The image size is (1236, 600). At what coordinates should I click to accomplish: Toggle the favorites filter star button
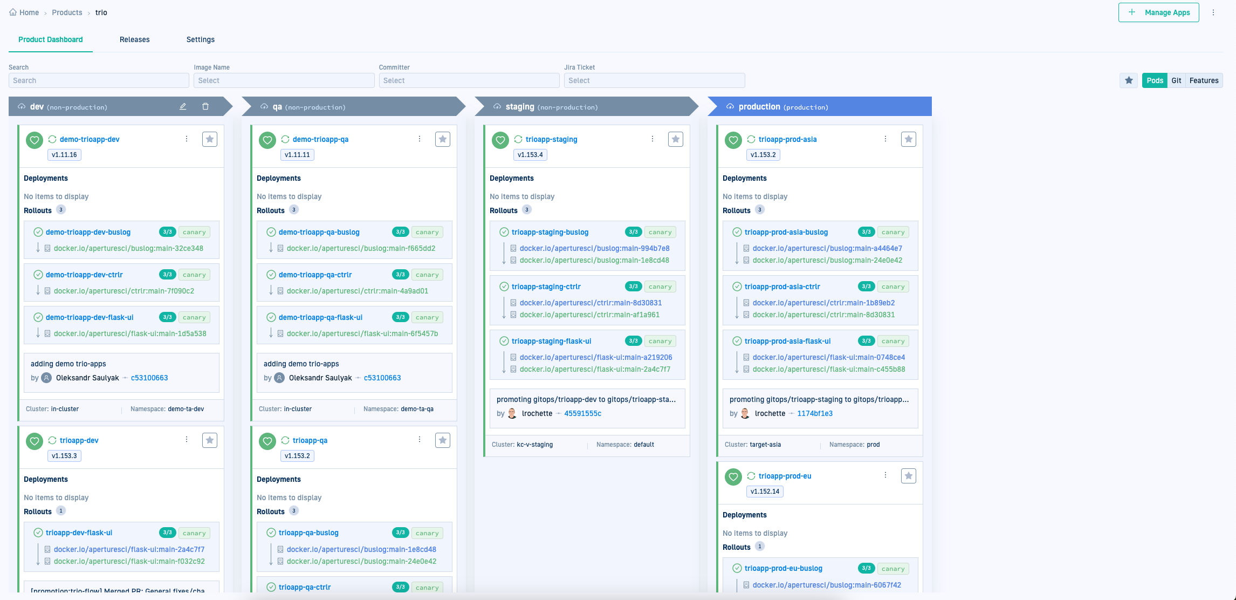1129,80
